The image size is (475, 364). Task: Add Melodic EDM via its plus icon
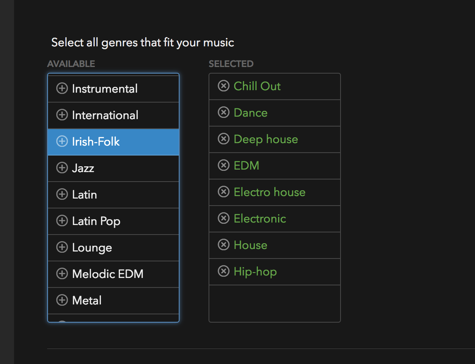tap(62, 274)
